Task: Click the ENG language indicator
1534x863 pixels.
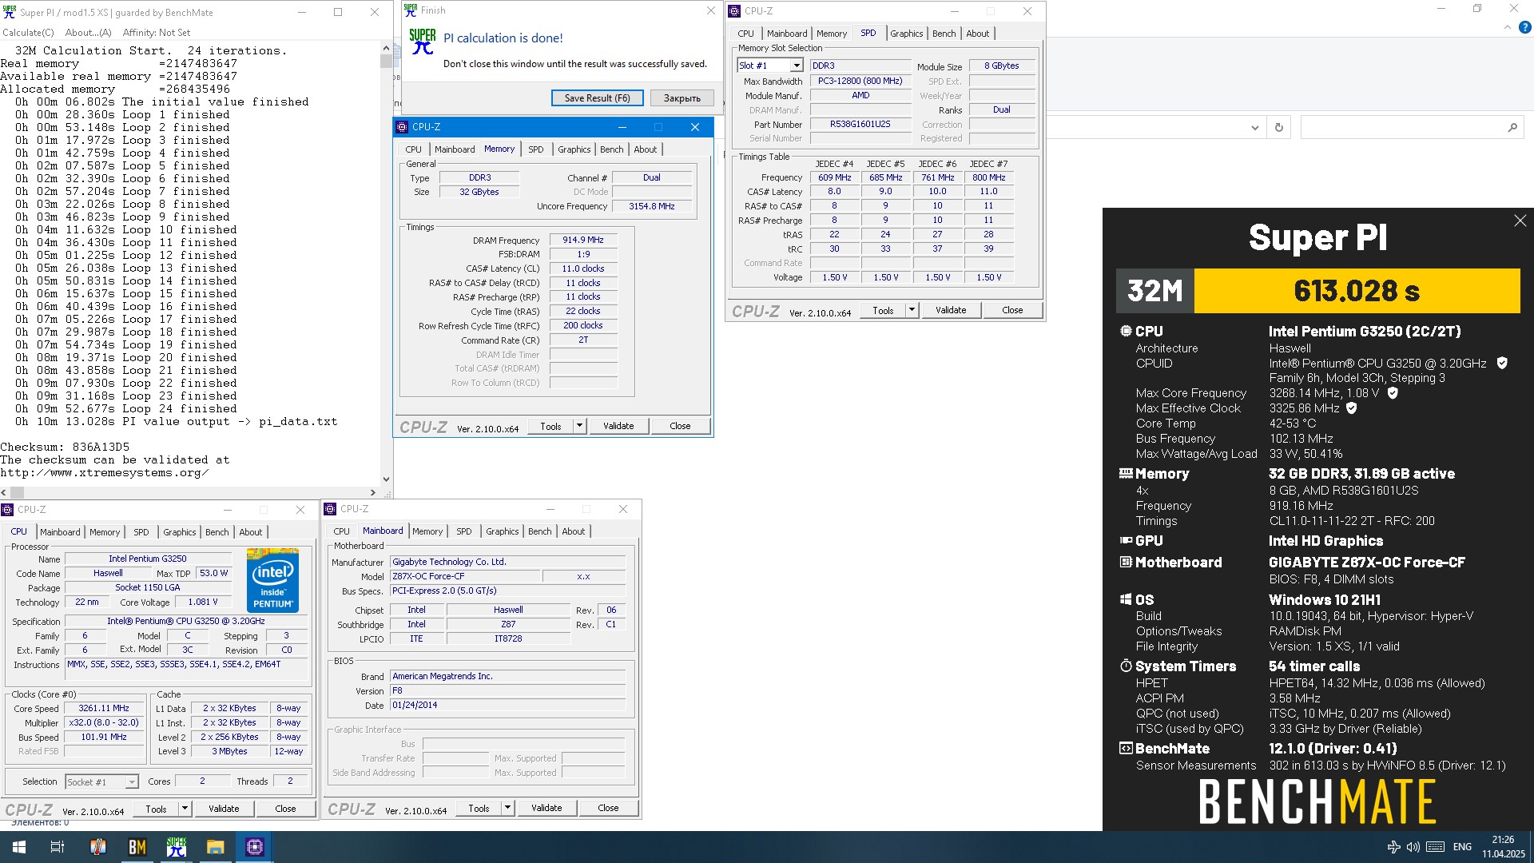Action: [1462, 847]
